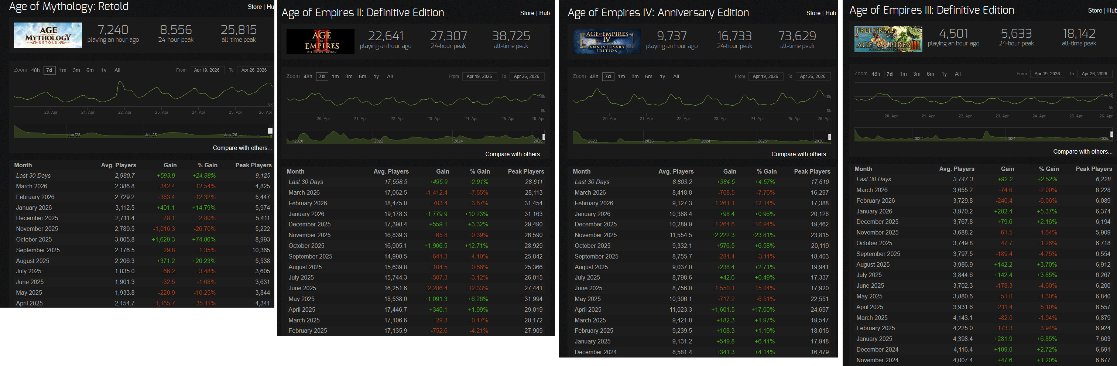Click the From date field in Age of Empires III chart

[1047, 74]
